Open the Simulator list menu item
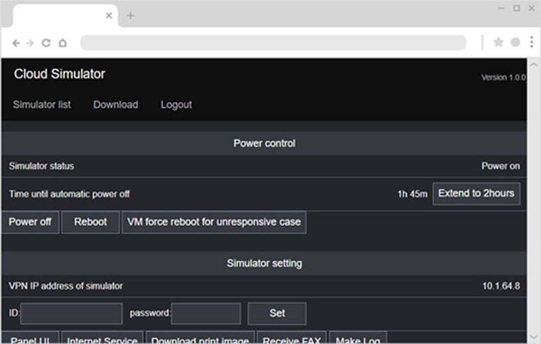541x344 pixels. click(42, 105)
